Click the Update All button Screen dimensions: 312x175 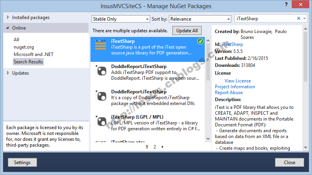click(187, 31)
